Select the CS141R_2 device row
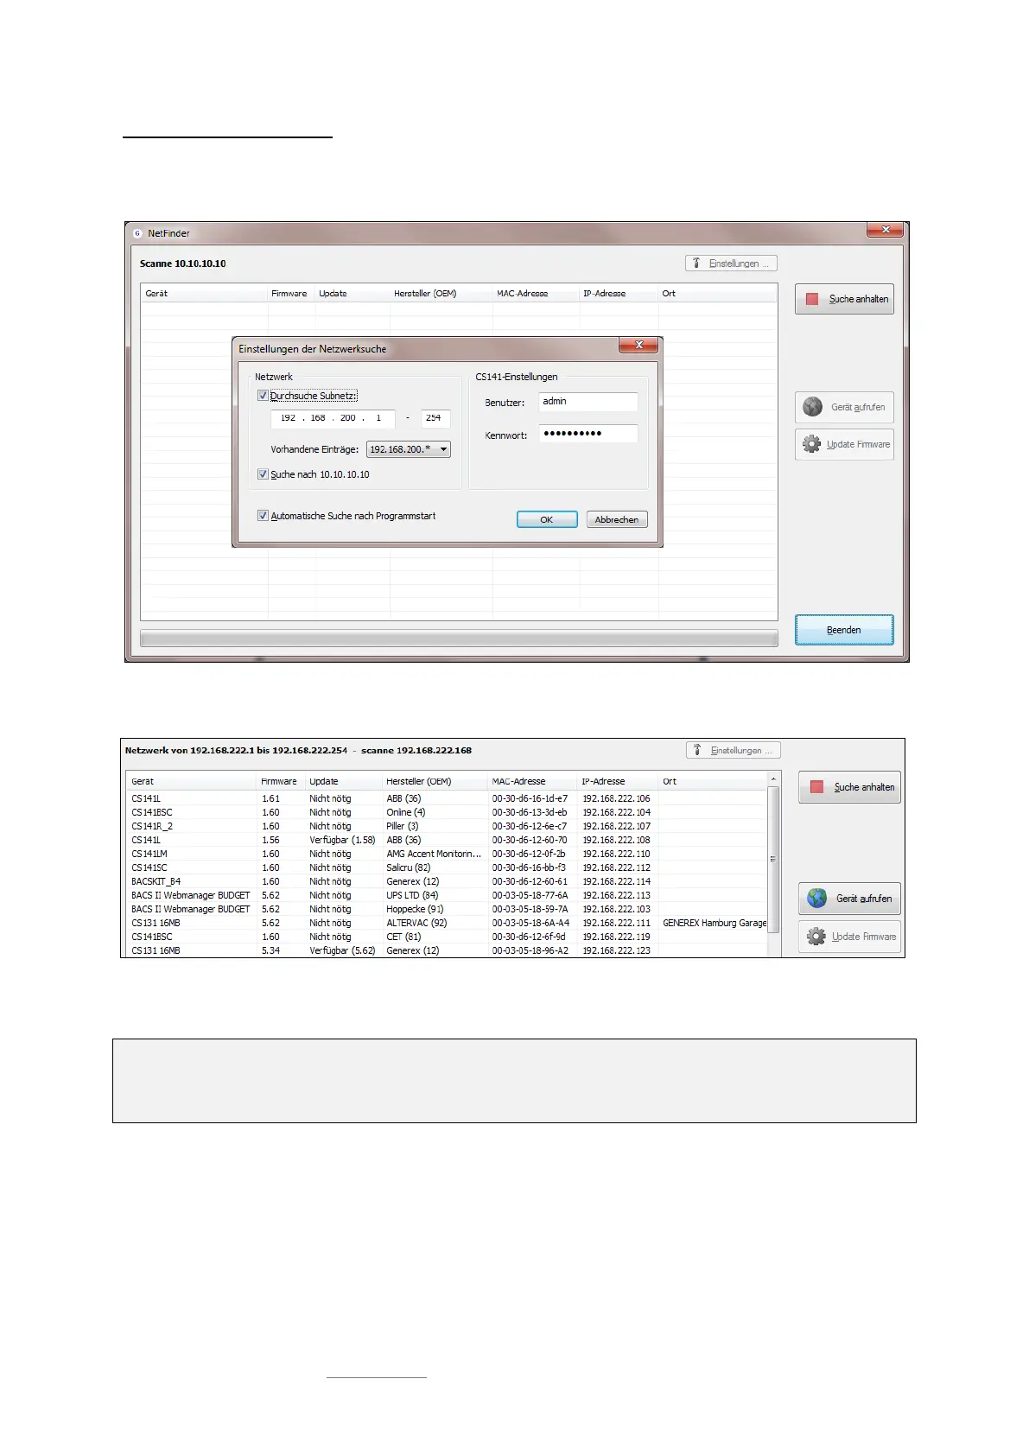This screenshot has width=1029, height=1455. (447, 826)
